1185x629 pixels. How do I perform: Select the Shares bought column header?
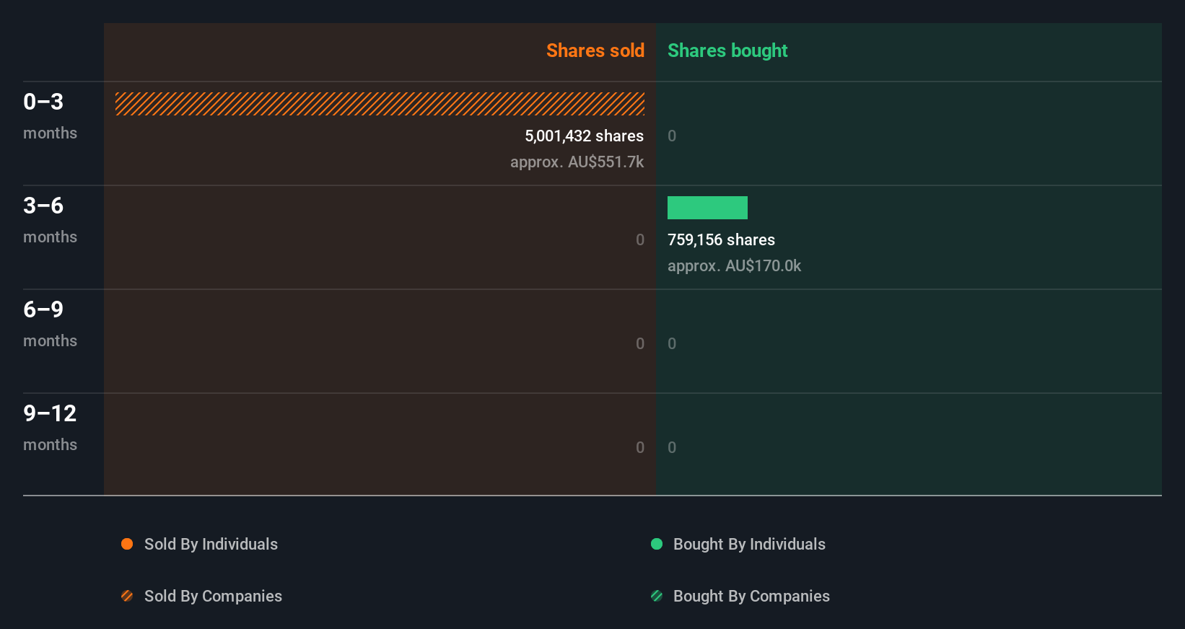[727, 50]
